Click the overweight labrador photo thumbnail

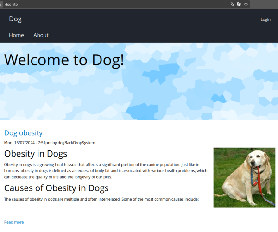click(244, 178)
